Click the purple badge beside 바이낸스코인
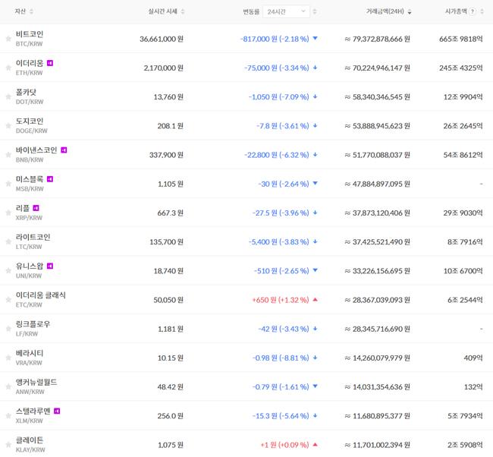This screenshot has height=457, width=493. [x=64, y=150]
